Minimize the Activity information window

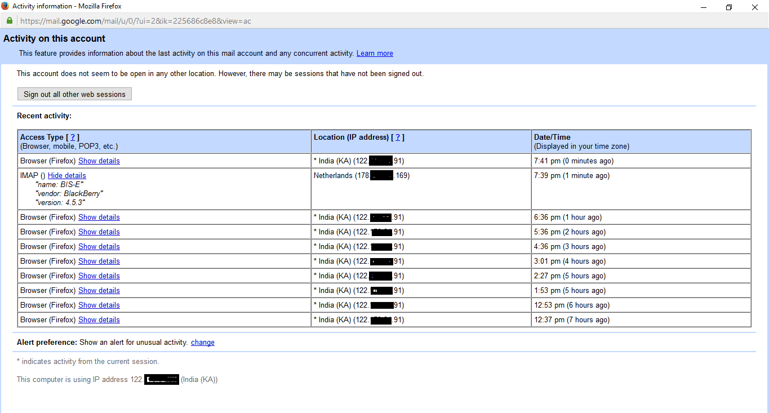703,7
